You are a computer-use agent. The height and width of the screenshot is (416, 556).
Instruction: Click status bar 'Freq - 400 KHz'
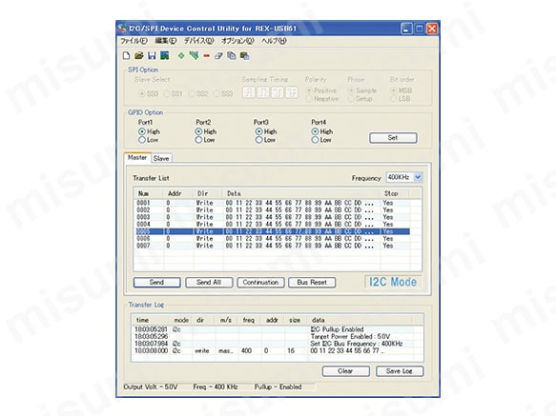216,387
